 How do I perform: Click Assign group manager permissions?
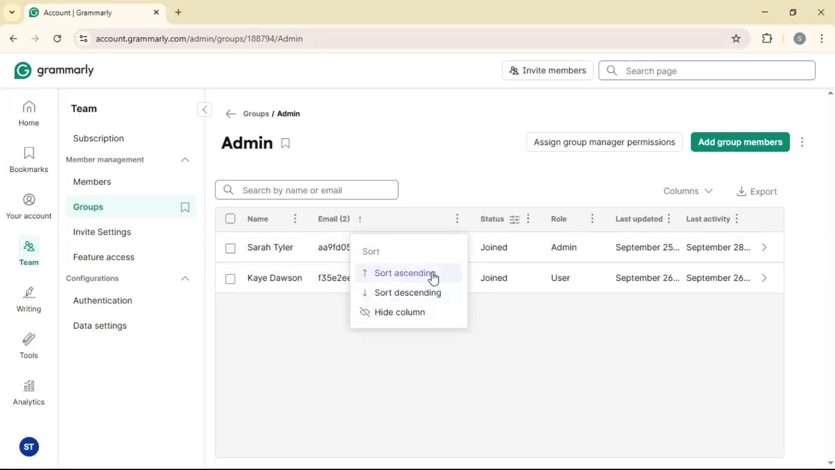point(604,142)
